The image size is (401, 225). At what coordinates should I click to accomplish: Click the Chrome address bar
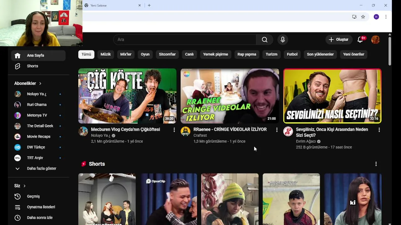[216, 17]
